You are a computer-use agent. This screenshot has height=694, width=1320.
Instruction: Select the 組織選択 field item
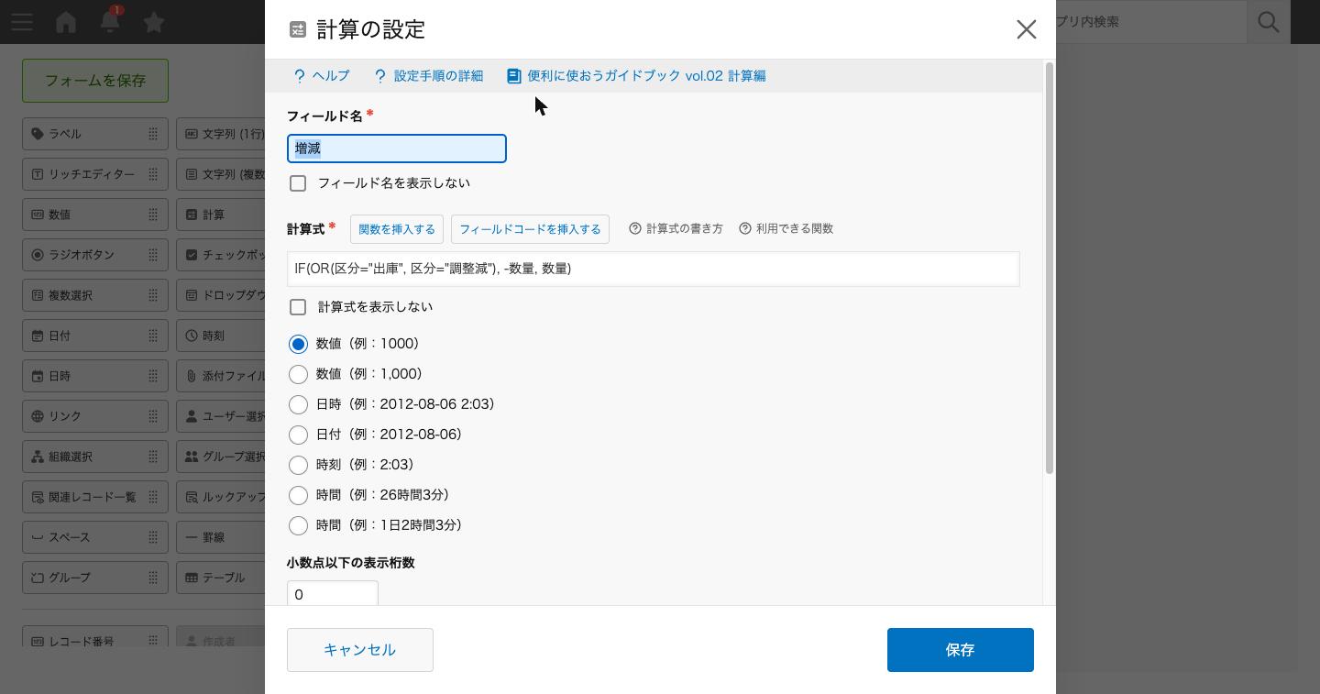[x=95, y=457]
